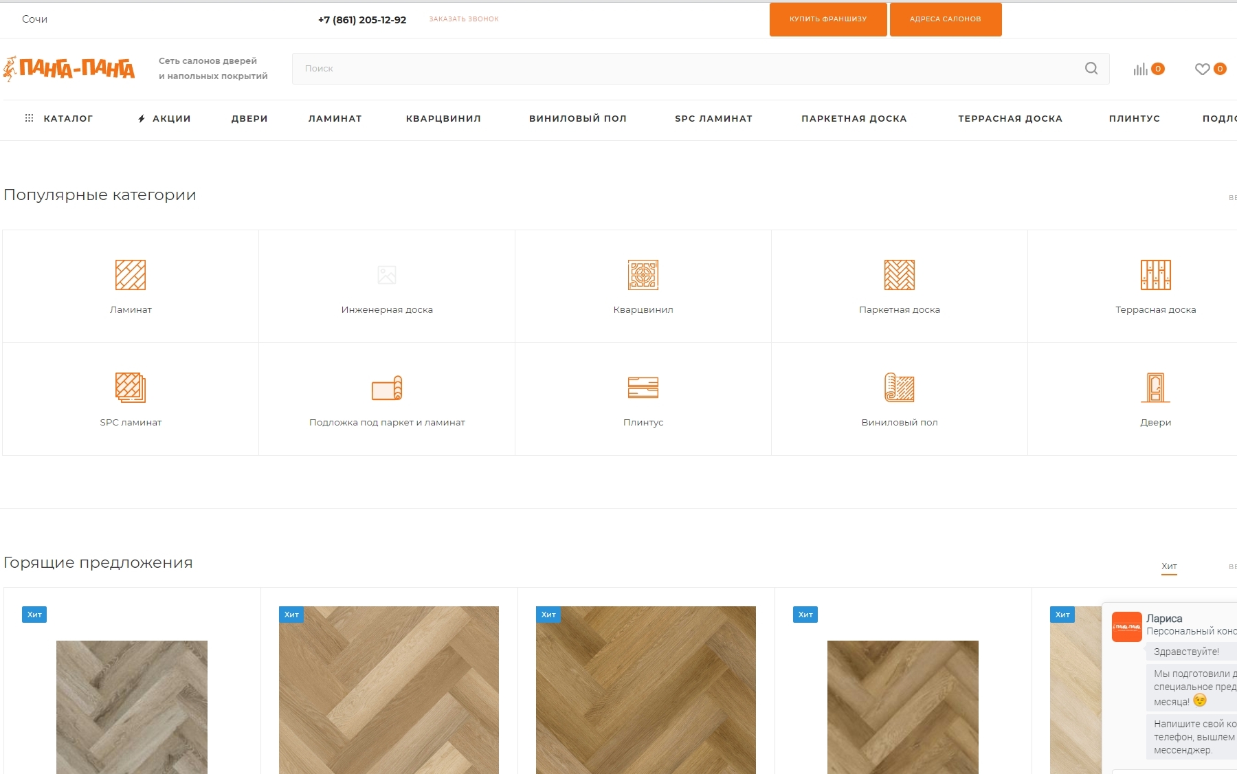
Task: Select the SPC ламинат category icon
Action: tap(131, 388)
